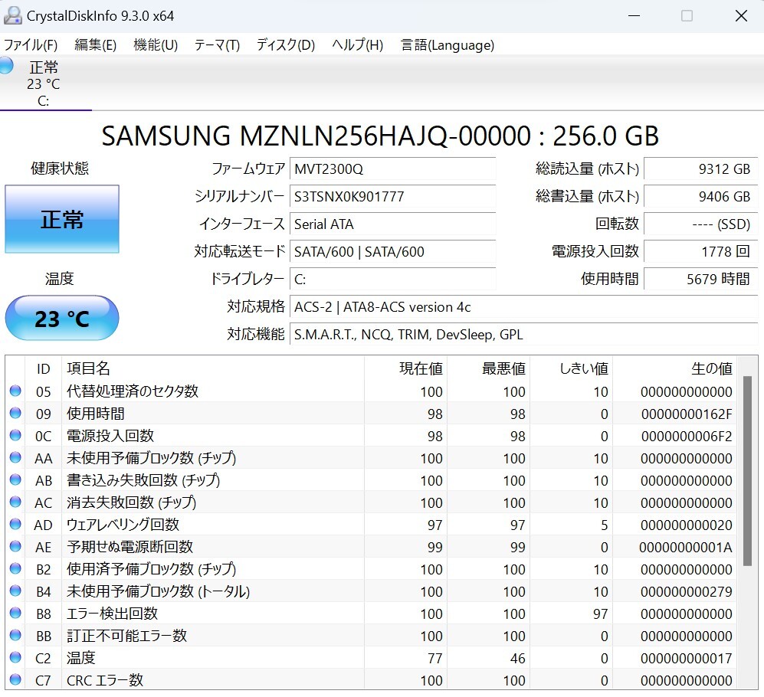Click the CrystalDiskInfo title bar app icon
This screenshot has height=697, width=764.
(12, 15)
